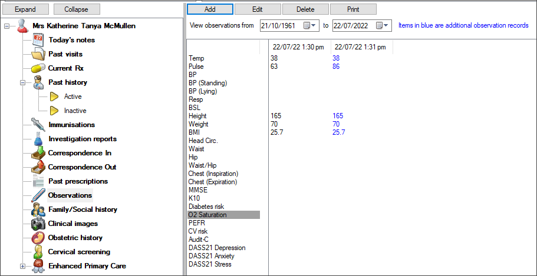Select the BSL row label

click(194, 108)
